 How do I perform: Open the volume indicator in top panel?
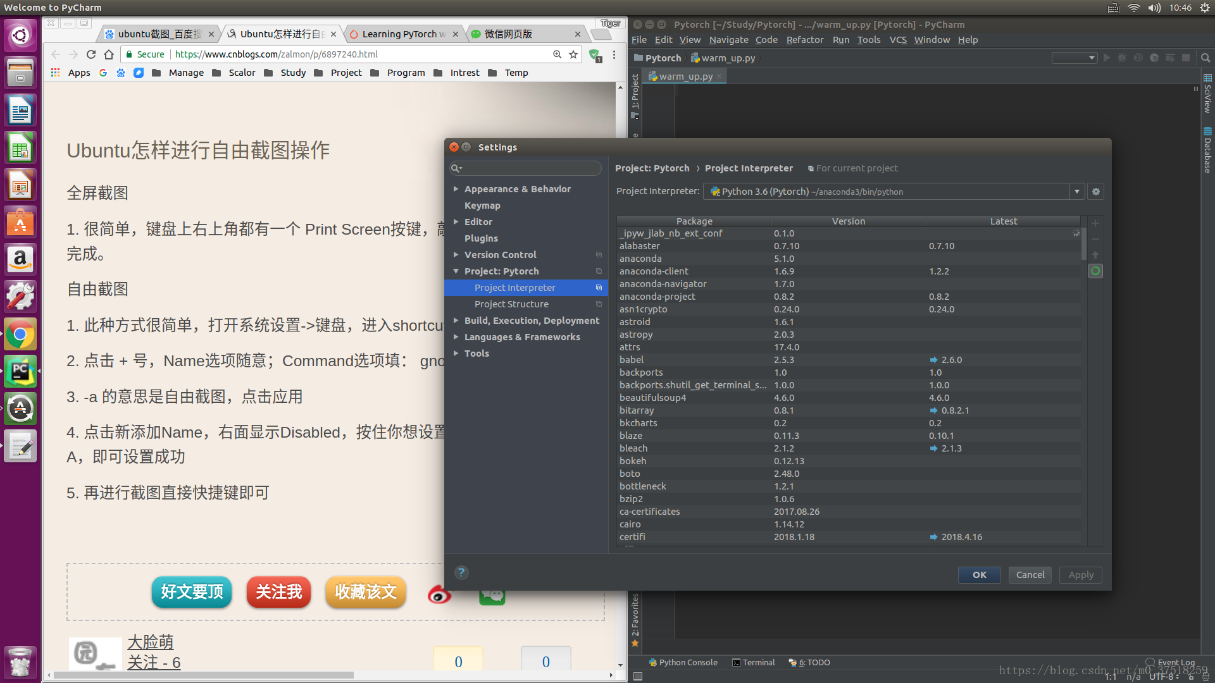[x=1155, y=8]
